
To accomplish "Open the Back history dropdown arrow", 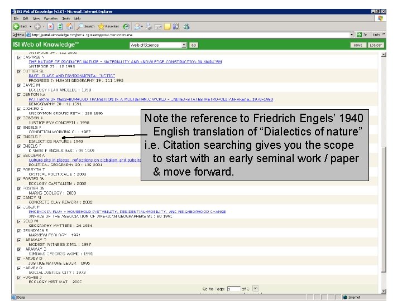I will [31, 26].
